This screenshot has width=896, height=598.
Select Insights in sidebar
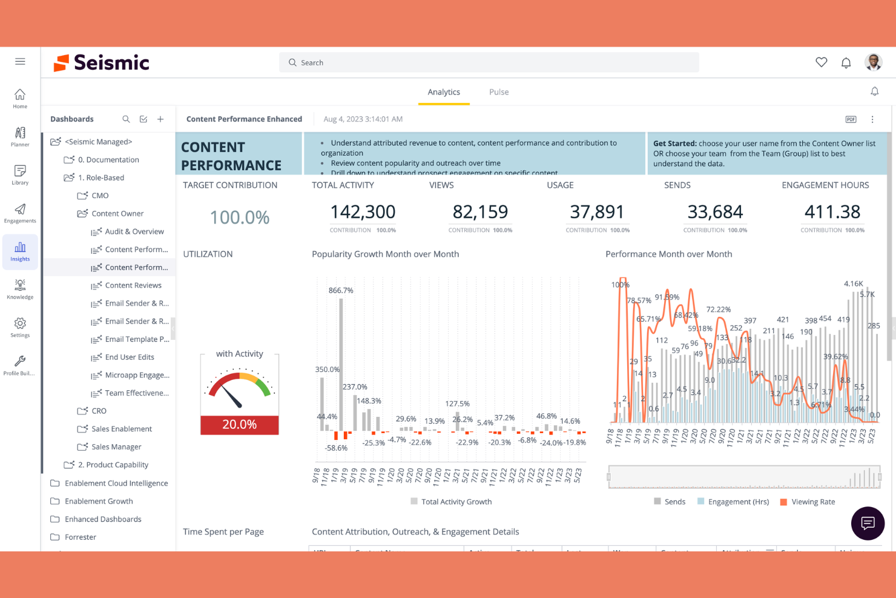pos(20,251)
